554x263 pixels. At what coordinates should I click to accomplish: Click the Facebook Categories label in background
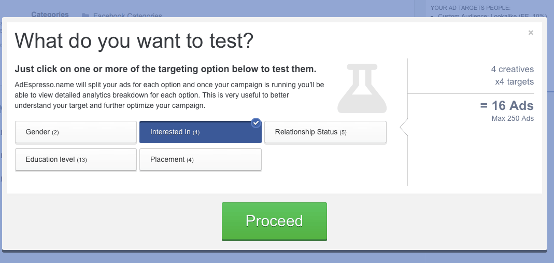(127, 16)
